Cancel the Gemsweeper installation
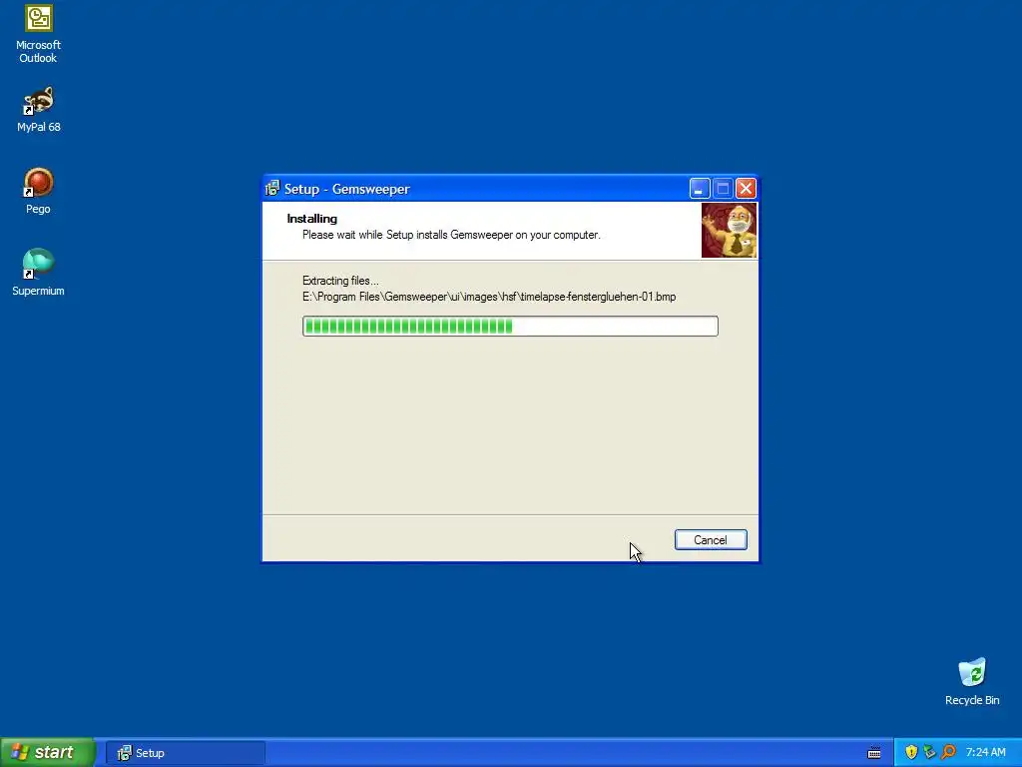Viewport: 1022px width, 767px height. pos(711,540)
